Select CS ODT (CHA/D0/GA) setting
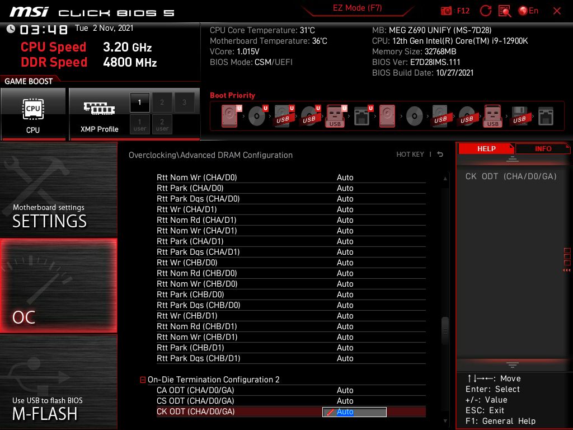 291,401
